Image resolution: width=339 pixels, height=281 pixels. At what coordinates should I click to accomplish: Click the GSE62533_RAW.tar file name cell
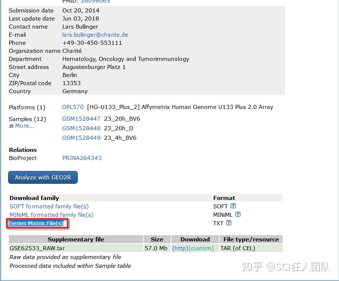point(37,248)
